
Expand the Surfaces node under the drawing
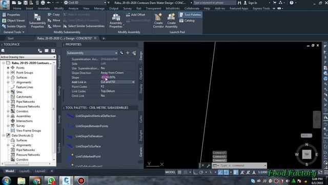coord(8,78)
